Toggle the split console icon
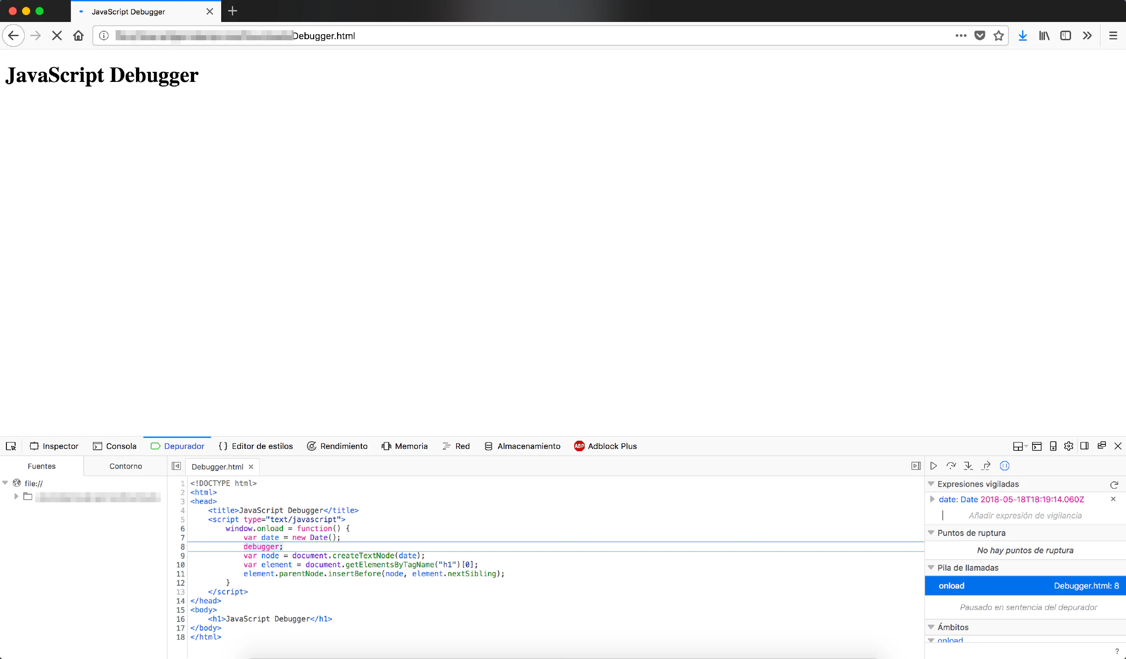This screenshot has width=1126, height=659. pos(1037,446)
